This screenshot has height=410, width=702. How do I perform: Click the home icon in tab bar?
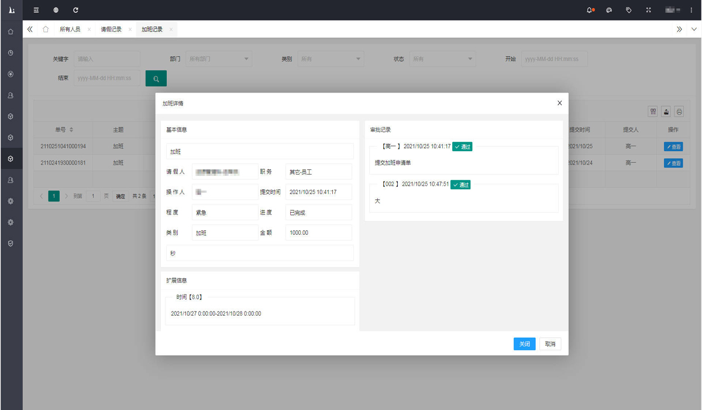[x=46, y=29]
